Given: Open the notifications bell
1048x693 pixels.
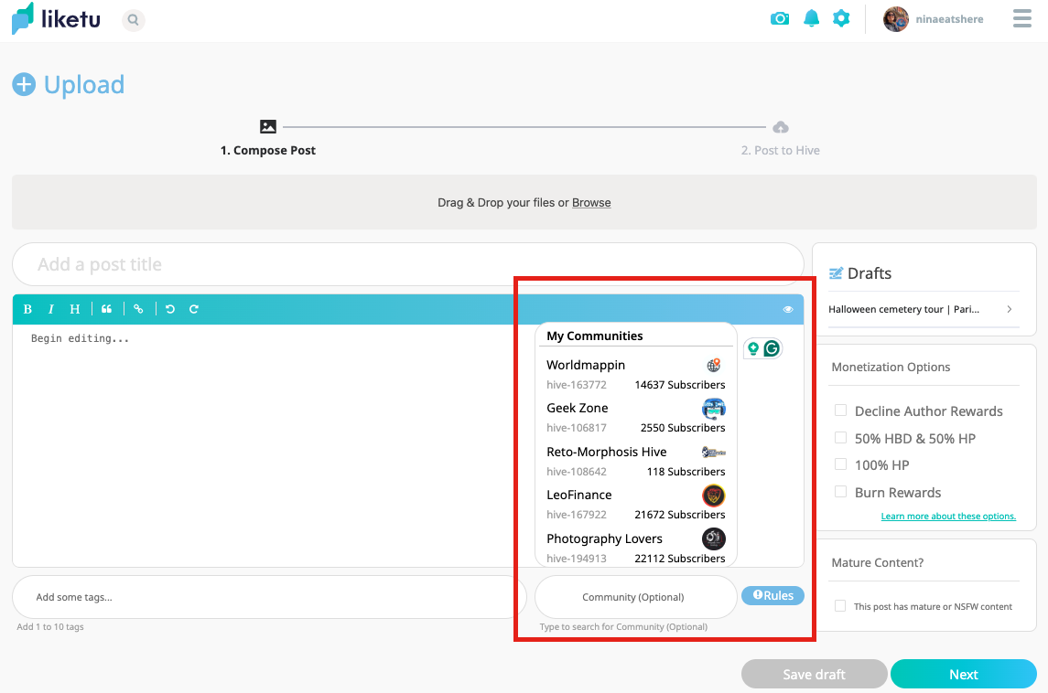Looking at the screenshot, I should 811,18.
